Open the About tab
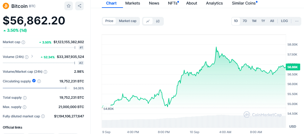 tap(192, 3)
